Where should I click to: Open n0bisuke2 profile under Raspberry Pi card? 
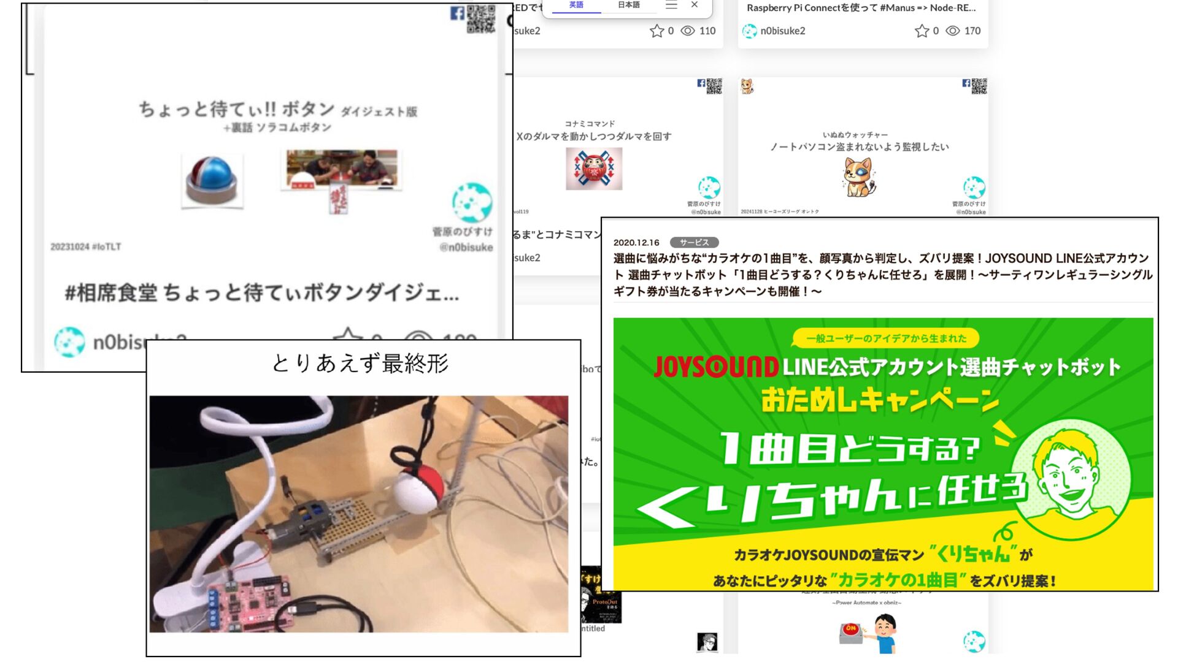pos(782,31)
